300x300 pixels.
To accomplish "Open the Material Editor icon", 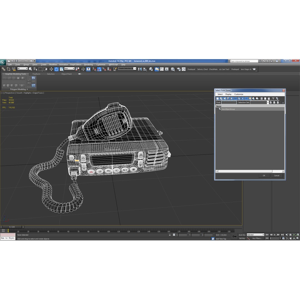I will pos(173,69).
